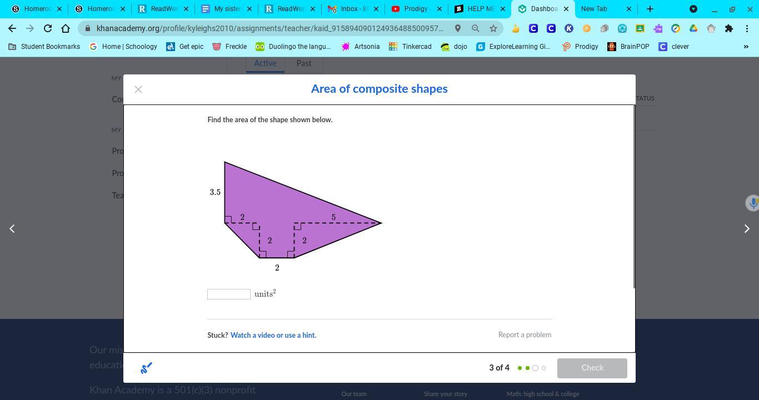Open the tab search dropdown
The width and height of the screenshot is (759, 400).
click(x=693, y=9)
